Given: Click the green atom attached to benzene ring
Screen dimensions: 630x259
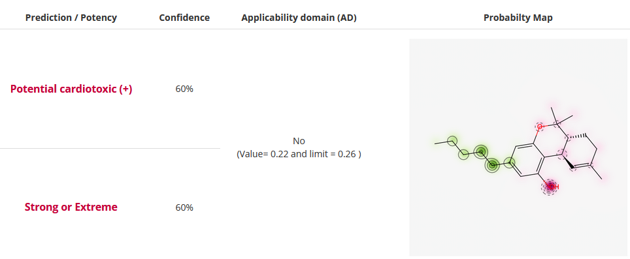Looking at the screenshot, I should [510, 162].
